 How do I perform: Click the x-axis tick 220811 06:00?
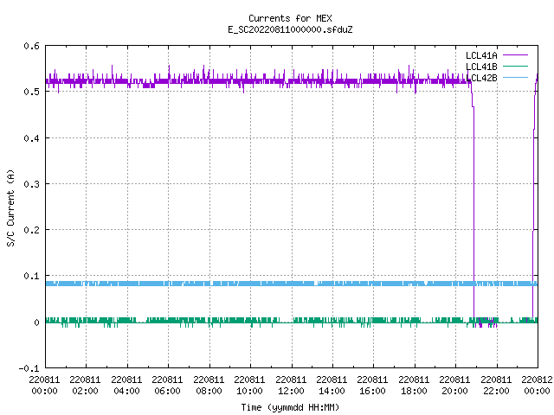167,385
